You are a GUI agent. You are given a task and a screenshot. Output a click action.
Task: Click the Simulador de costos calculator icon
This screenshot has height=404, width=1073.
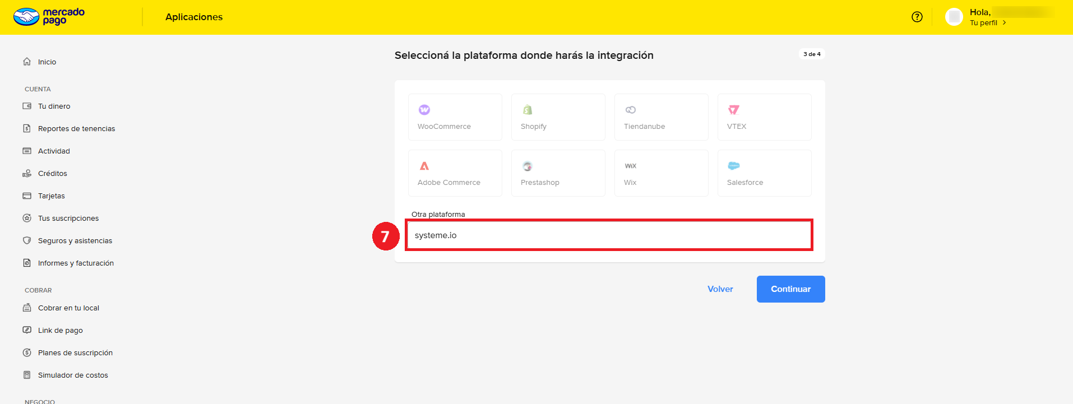pos(27,375)
